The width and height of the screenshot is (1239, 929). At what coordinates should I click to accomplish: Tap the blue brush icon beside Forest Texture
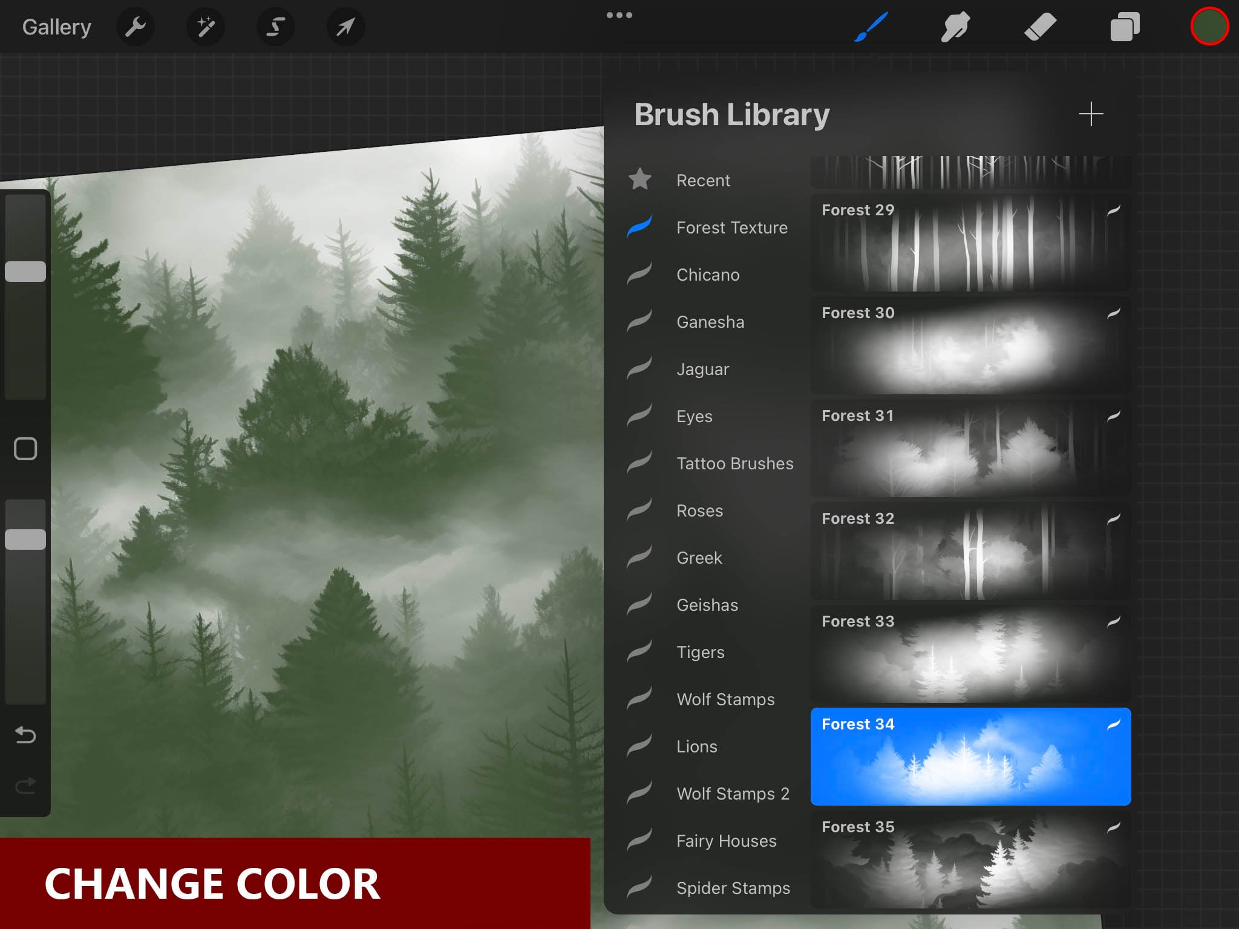click(639, 226)
